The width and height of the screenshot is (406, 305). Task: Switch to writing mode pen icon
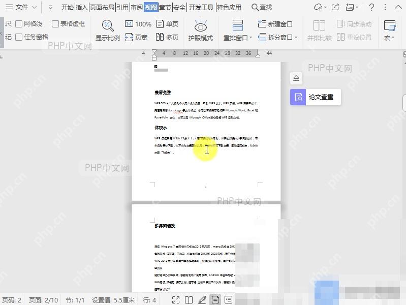(202, 300)
